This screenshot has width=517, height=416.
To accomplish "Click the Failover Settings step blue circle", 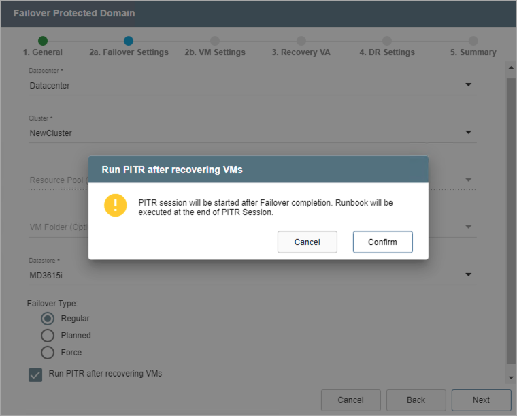I will click(129, 41).
